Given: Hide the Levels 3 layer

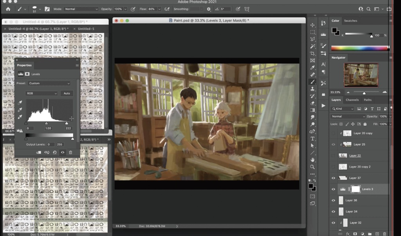Looking at the screenshot, I should [x=333, y=189].
